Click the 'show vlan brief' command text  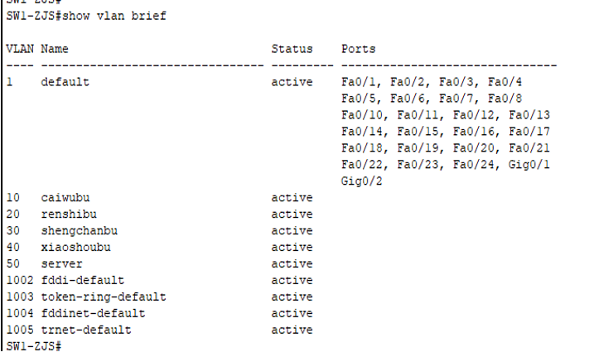[114, 16]
